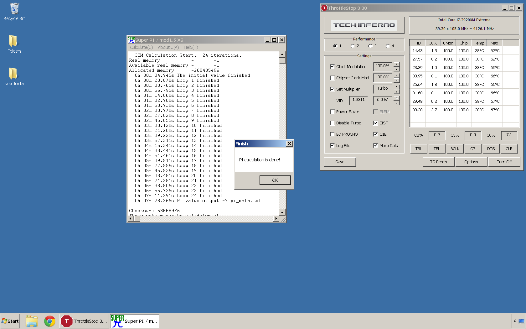Viewport: 526px width, 329px height.
Task: Toggle the Clock Modulation checkbox
Action: coord(332,66)
